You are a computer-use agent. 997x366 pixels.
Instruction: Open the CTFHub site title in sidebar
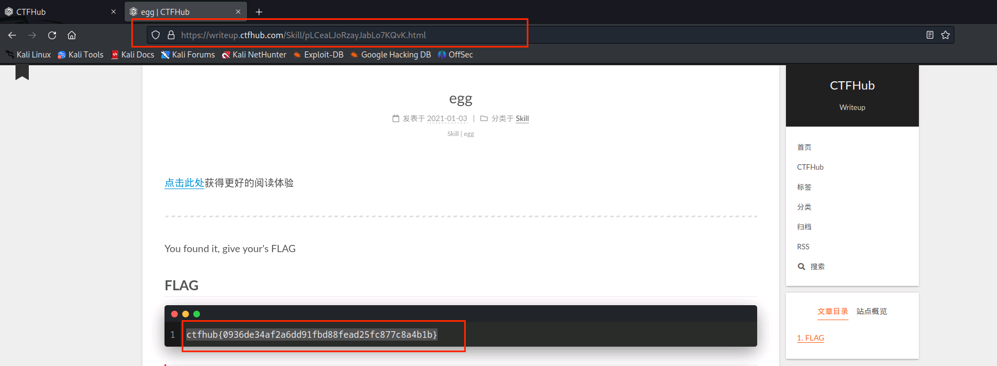(852, 86)
